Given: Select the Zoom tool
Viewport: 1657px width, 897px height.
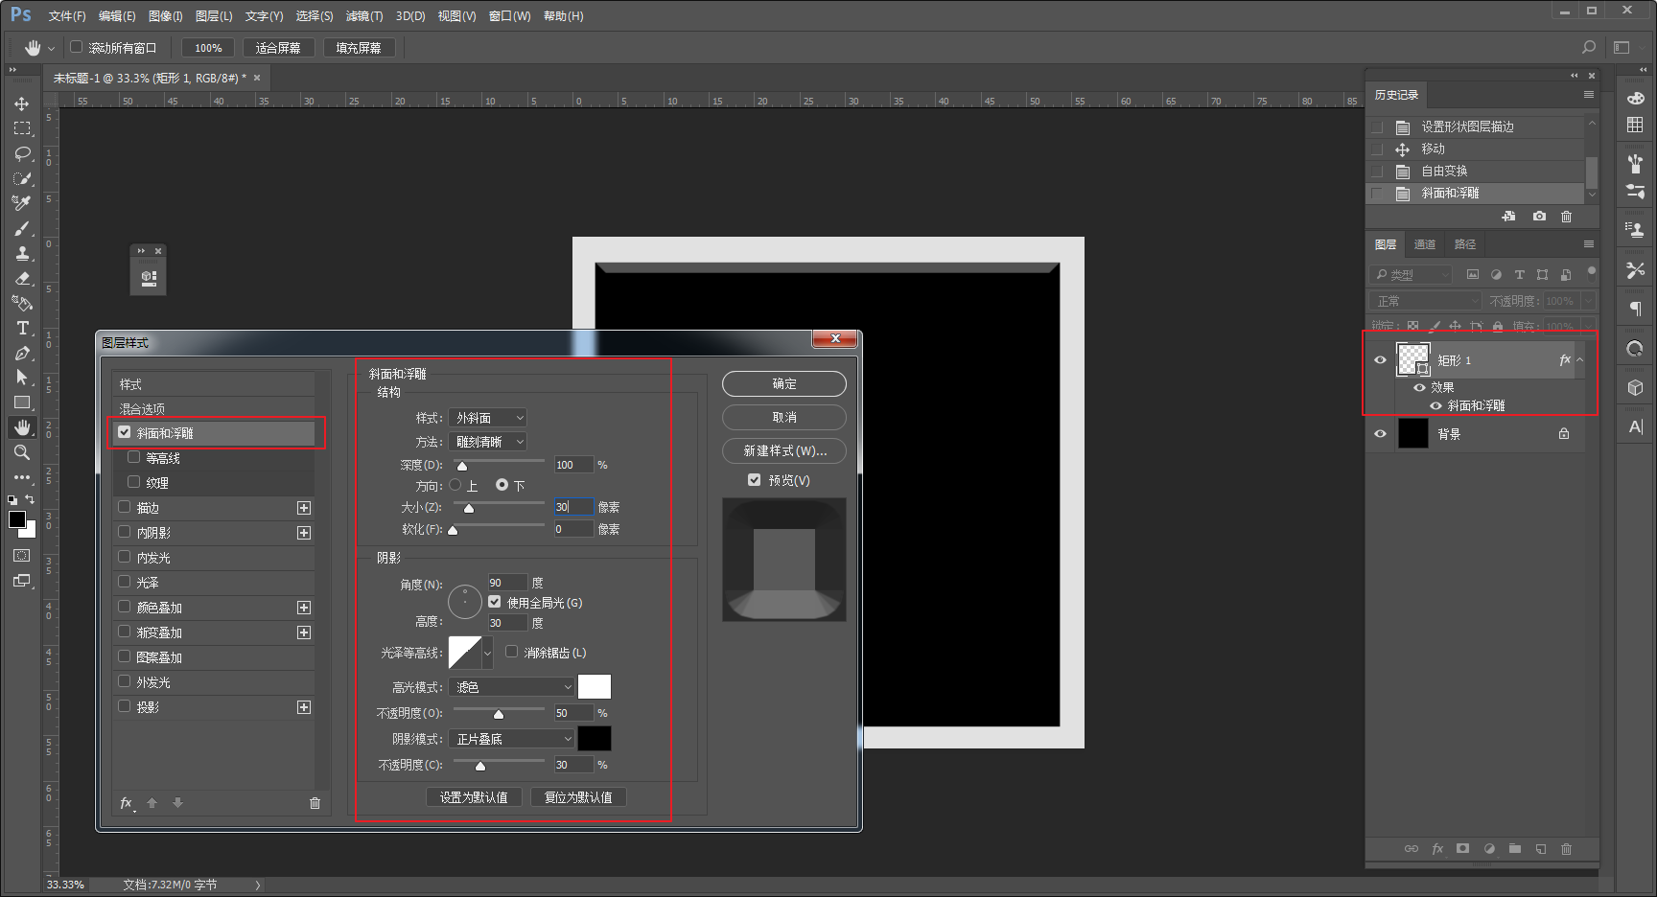Looking at the screenshot, I should click(x=22, y=452).
